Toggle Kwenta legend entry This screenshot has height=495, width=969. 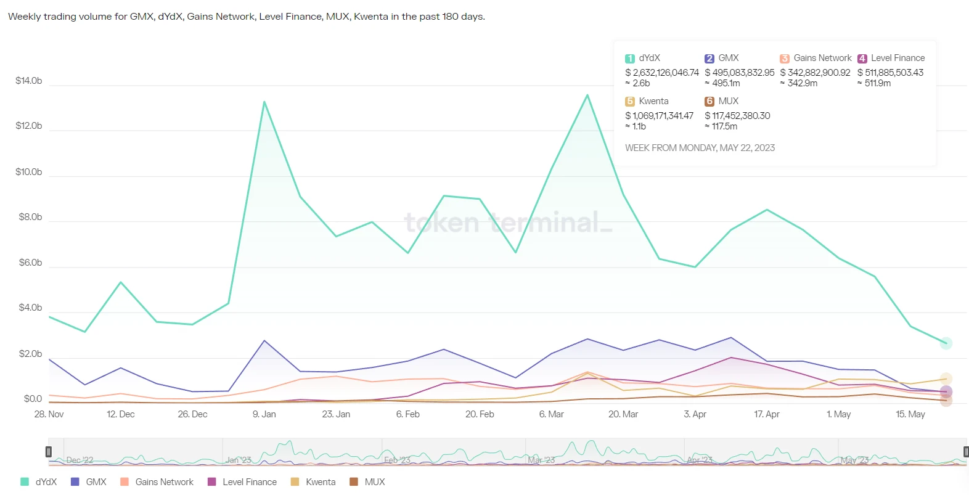click(313, 482)
